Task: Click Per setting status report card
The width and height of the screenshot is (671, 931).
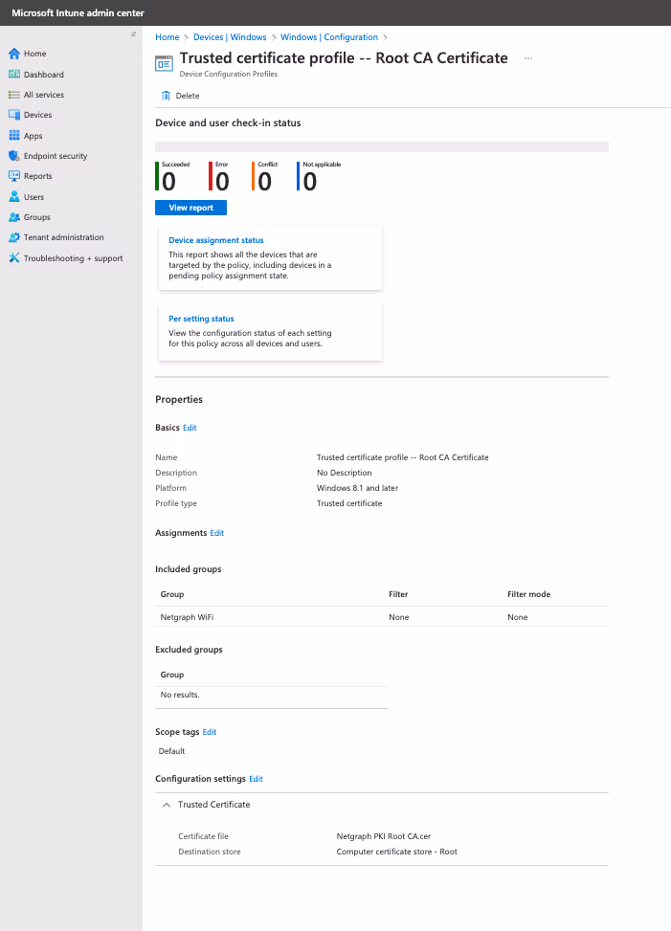Action: (201, 319)
